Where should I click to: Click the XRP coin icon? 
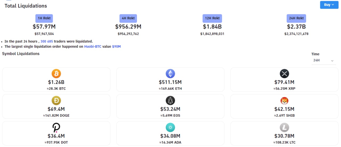tap(284, 73)
